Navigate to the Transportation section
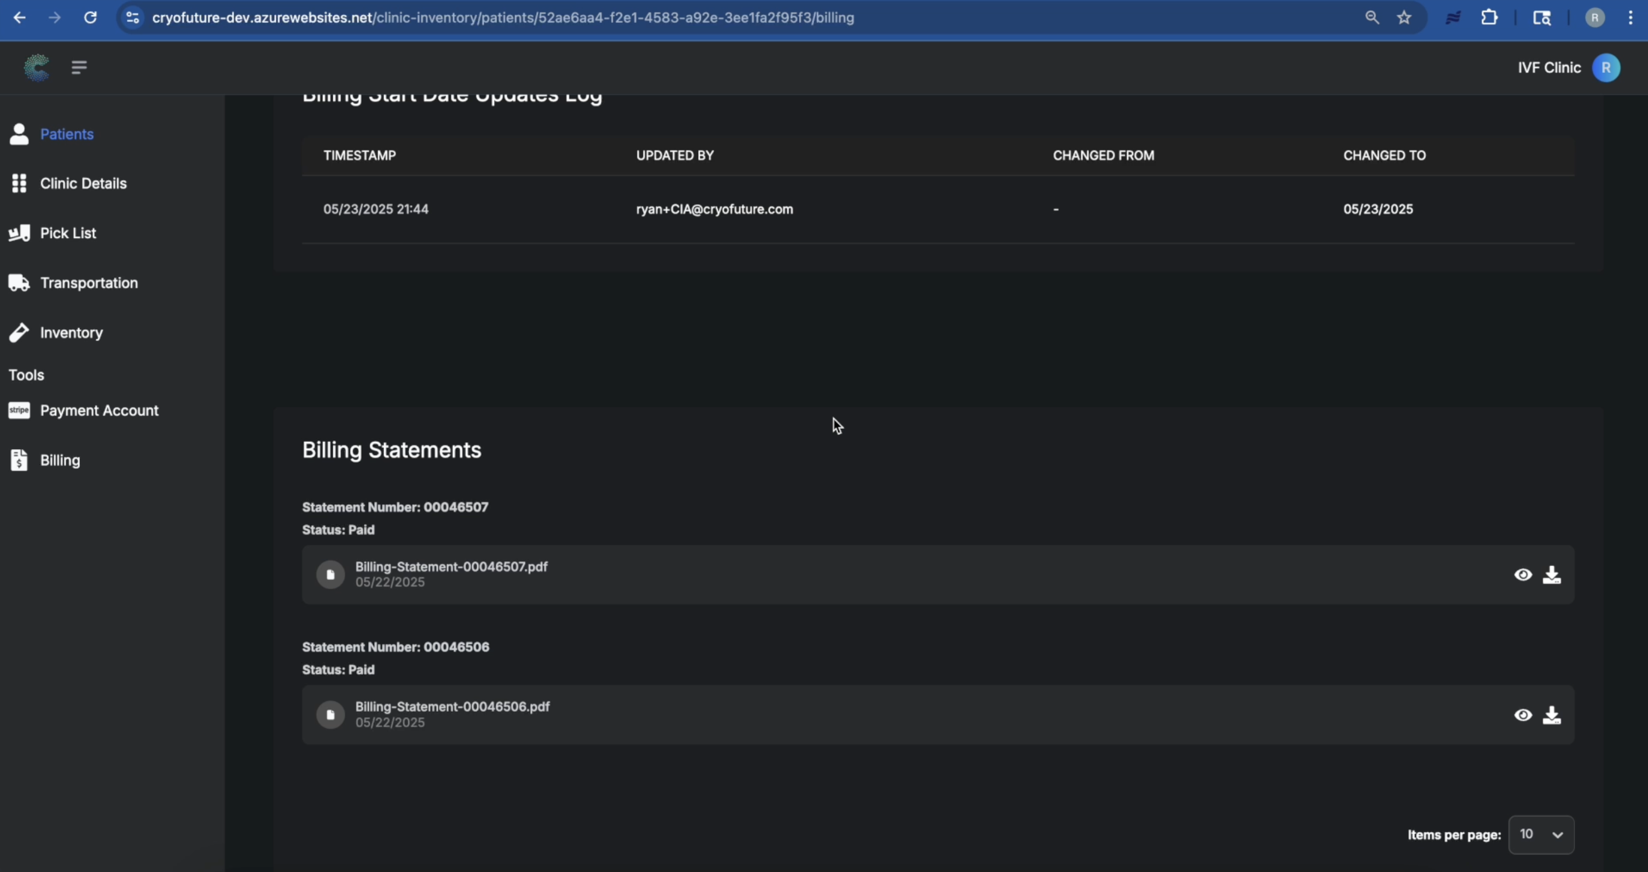This screenshot has height=872, width=1648. coord(88,283)
